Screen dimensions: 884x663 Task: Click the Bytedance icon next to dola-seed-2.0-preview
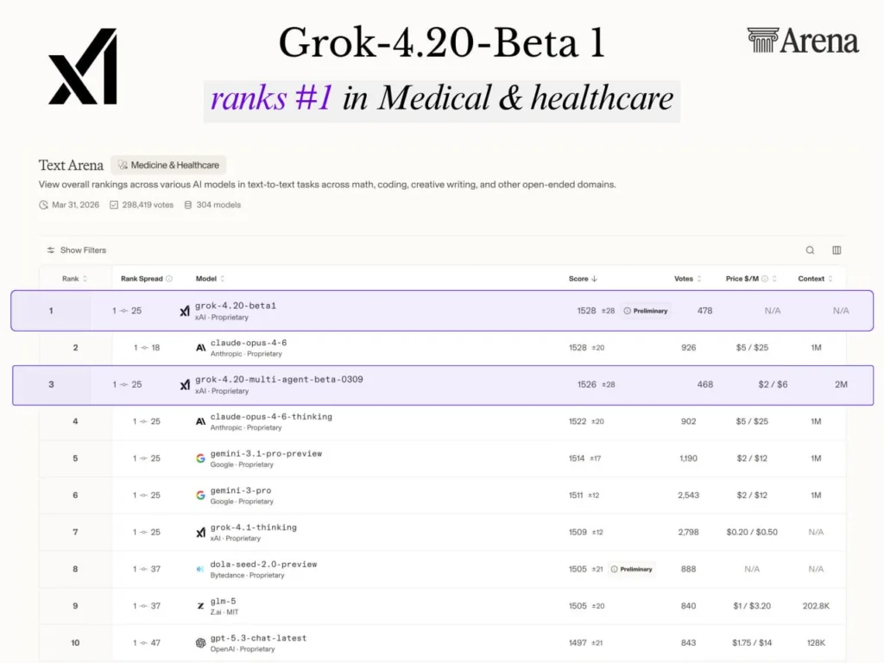point(199,569)
